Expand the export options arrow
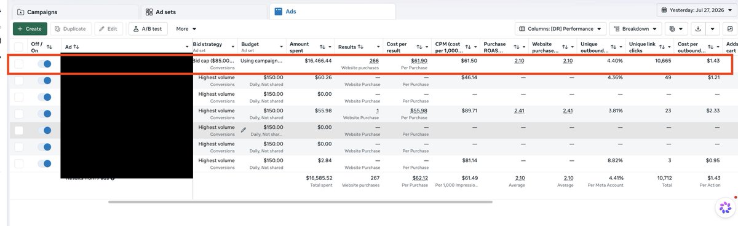738x226 pixels. pyautogui.click(x=713, y=29)
